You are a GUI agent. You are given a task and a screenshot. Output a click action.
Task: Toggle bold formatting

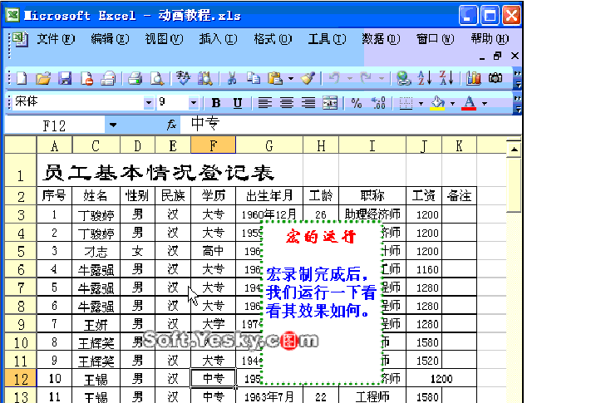click(216, 103)
